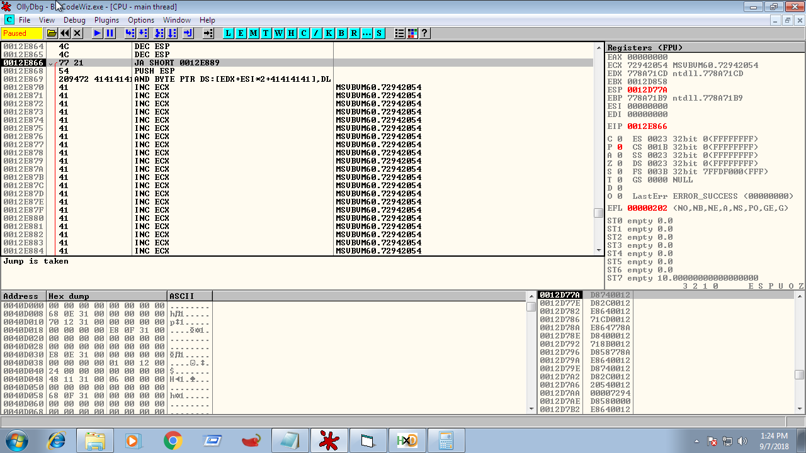Image resolution: width=806 pixels, height=453 pixels.
Task: Launch Google Chrome from the taskbar
Action: (173, 440)
